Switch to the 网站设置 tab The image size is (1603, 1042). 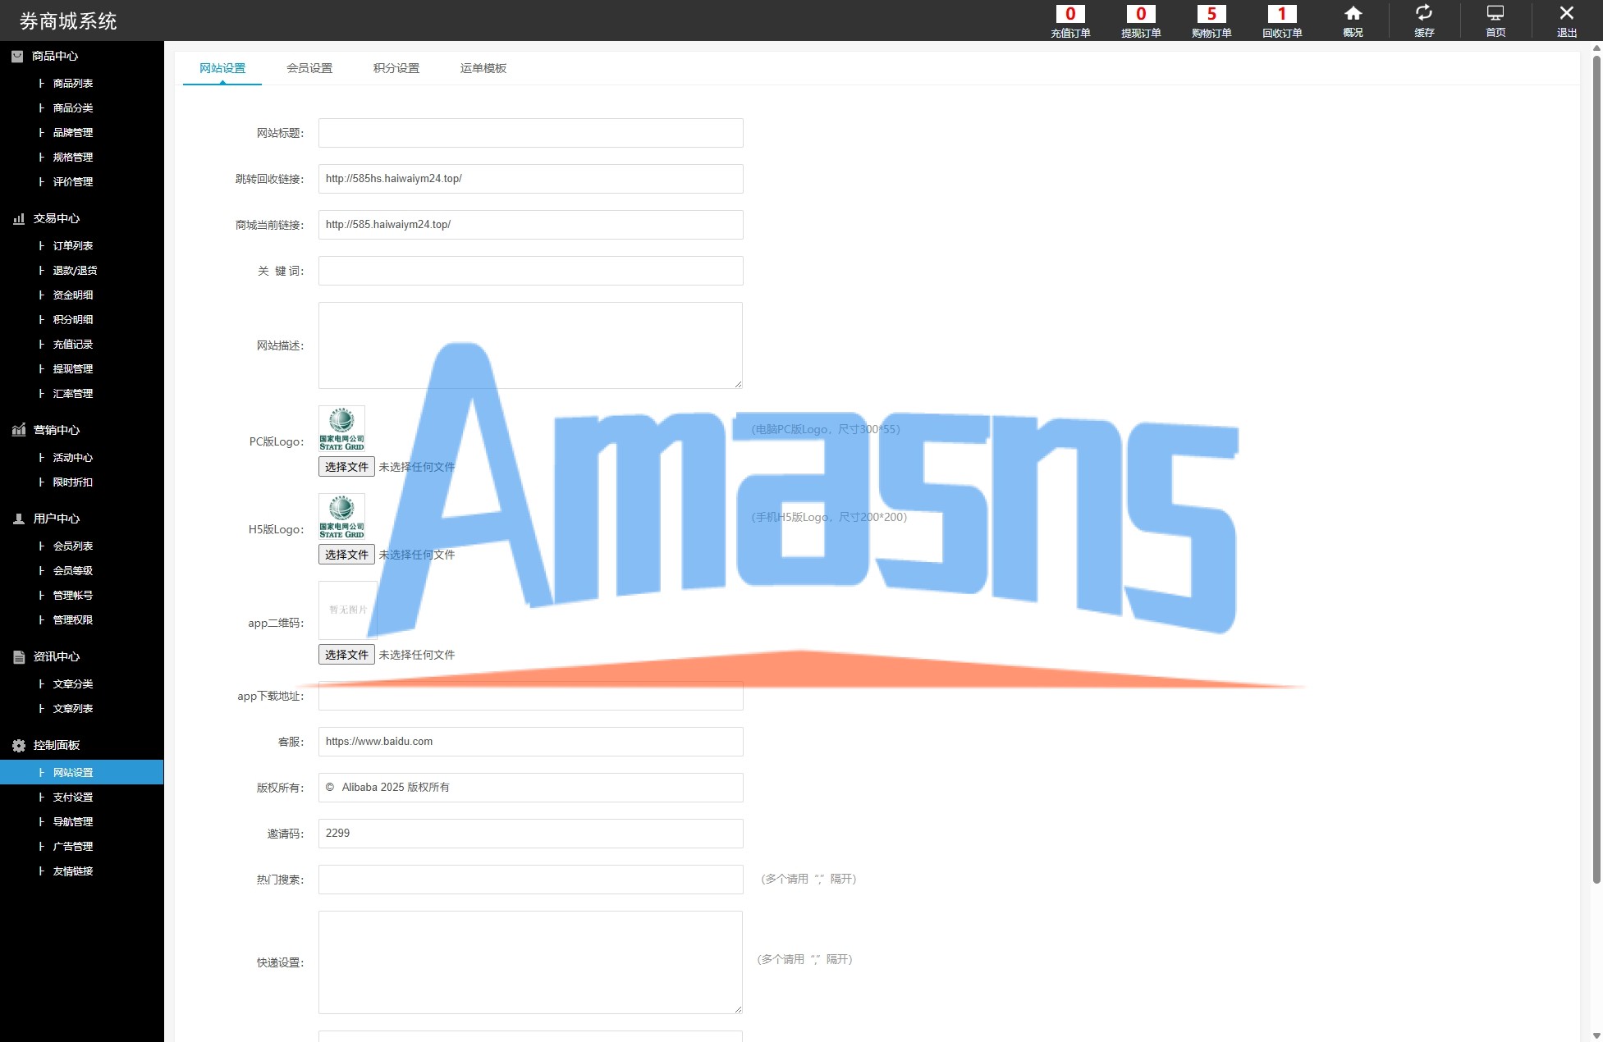[222, 68]
